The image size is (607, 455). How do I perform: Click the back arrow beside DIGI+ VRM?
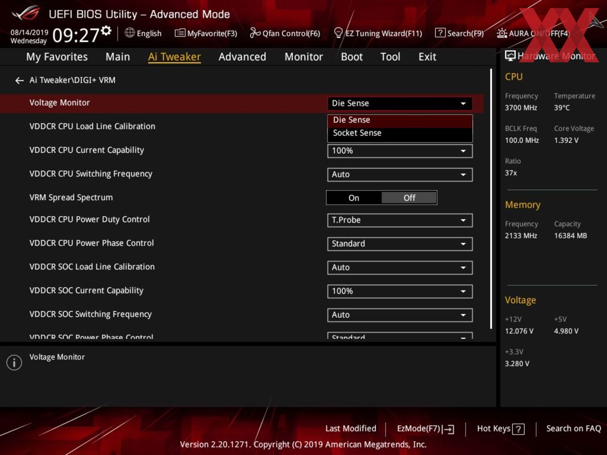pos(19,80)
